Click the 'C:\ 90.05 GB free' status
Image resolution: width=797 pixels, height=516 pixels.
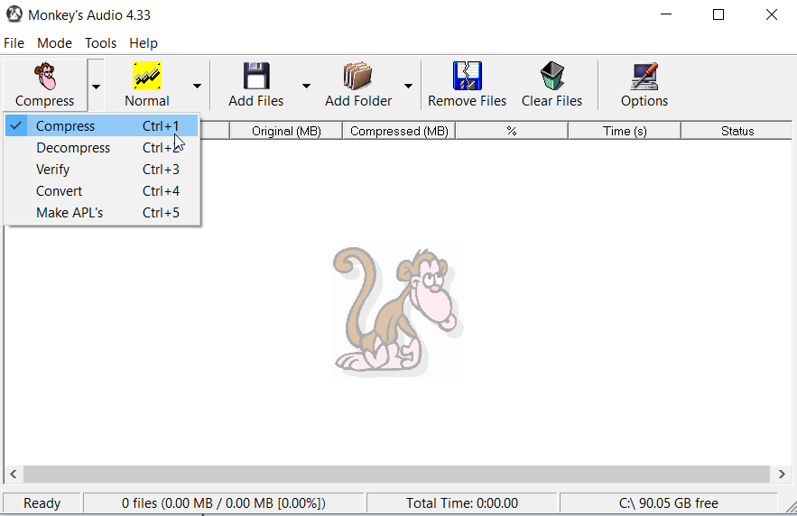[x=669, y=503]
